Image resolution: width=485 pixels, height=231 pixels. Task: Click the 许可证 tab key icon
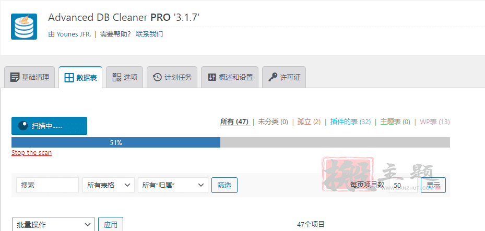(273, 77)
